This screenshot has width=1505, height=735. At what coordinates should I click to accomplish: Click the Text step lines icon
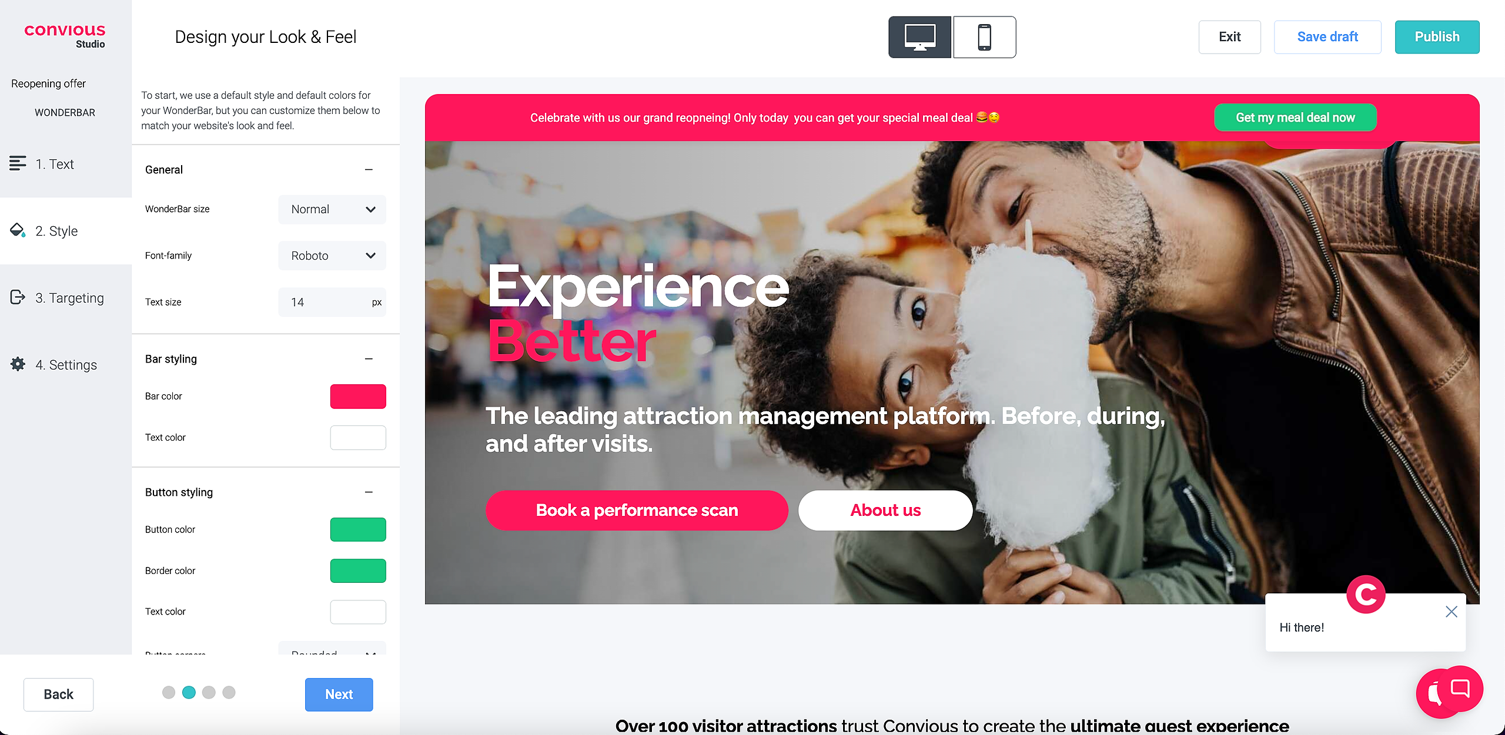click(18, 163)
